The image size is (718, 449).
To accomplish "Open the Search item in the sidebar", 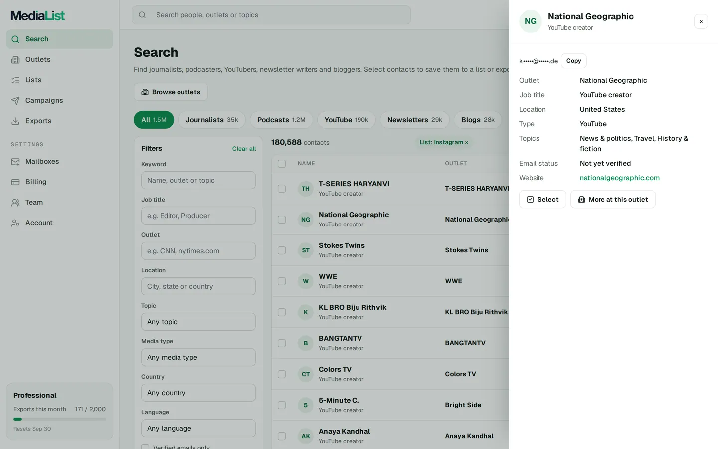I will point(59,39).
